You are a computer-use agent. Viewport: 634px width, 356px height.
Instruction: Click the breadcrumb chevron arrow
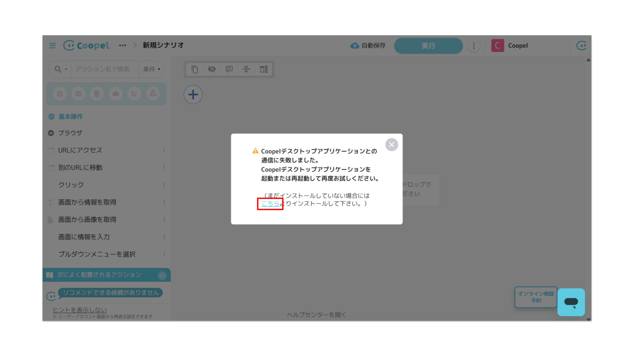coord(135,45)
